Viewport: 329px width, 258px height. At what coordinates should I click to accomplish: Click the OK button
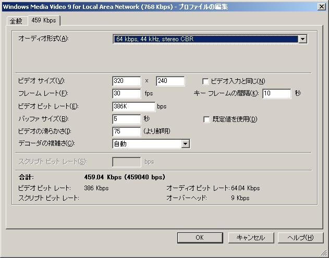pos(200,238)
